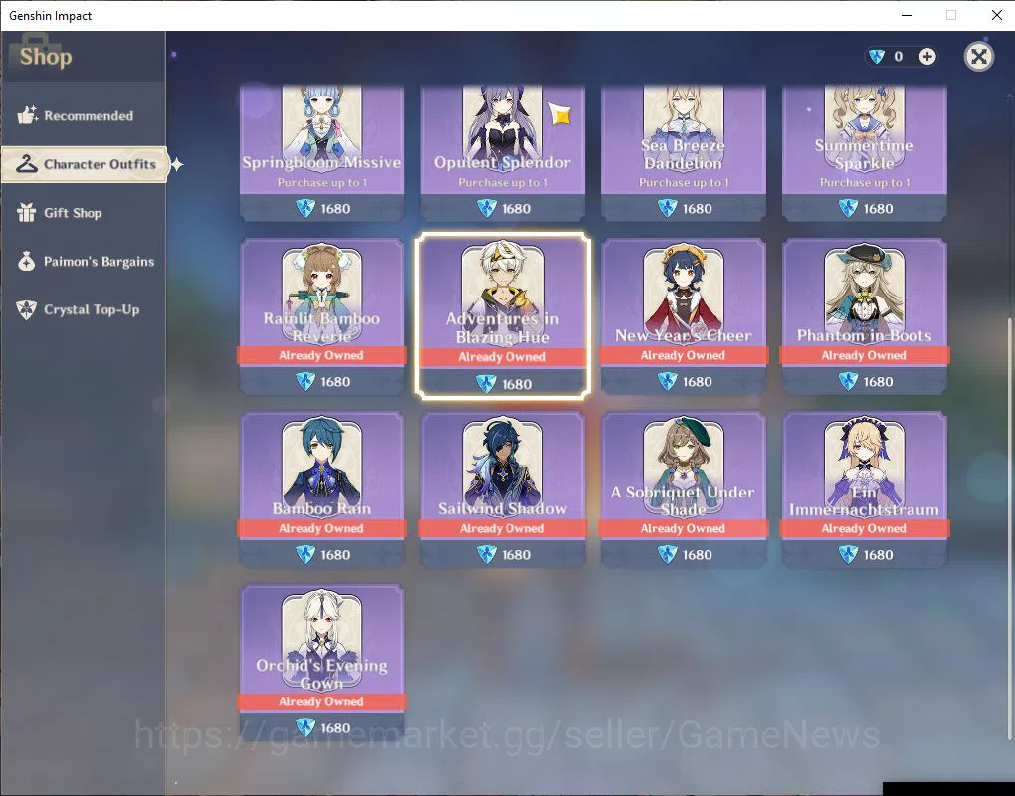Click Already Owned banner on New Year's Cheer
Screen dimensions: 1015x796
[x=683, y=355]
